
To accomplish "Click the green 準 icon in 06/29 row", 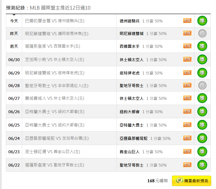I will 202,73.
